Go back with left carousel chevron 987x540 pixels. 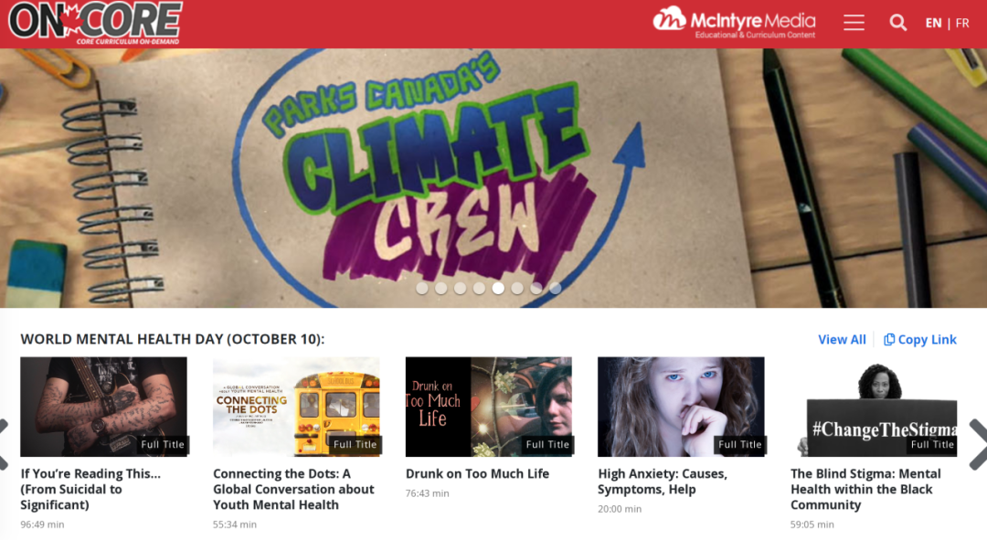point(3,444)
